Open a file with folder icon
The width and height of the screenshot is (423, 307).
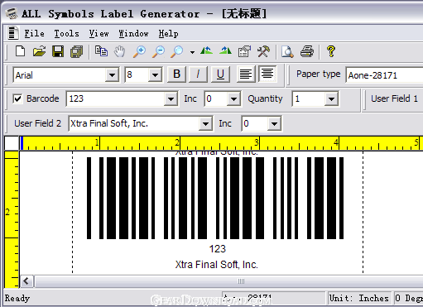click(x=39, y=51)
